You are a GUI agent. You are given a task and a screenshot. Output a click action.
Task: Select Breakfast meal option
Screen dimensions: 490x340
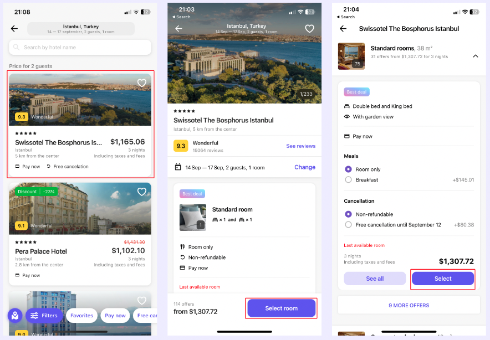(x=348, y=180)
